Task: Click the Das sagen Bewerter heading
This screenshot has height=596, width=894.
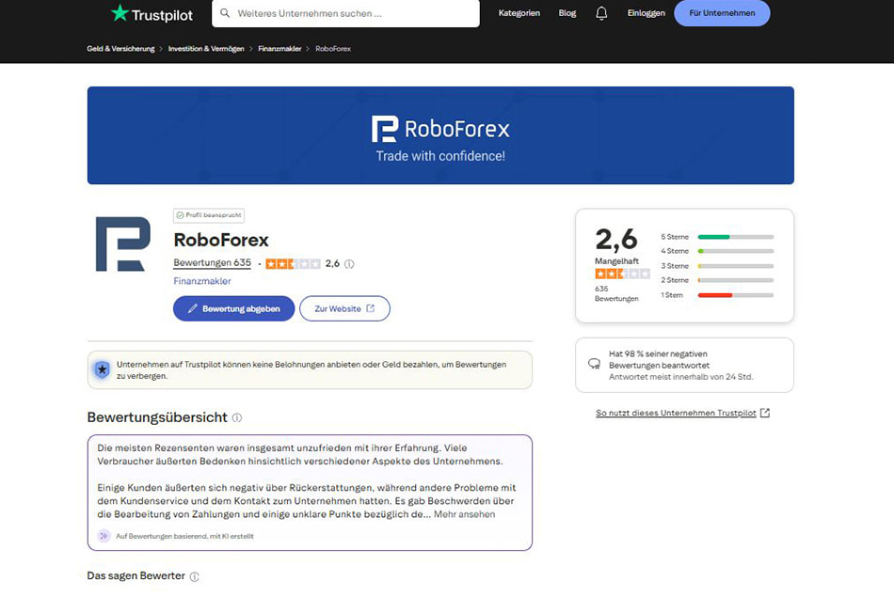Action: pyautogui.click(x=136, y=576)
